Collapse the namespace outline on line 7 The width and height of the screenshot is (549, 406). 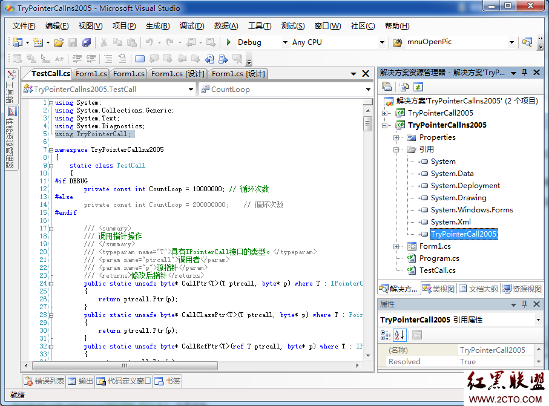pyautogui.click(x=51, y=150)
